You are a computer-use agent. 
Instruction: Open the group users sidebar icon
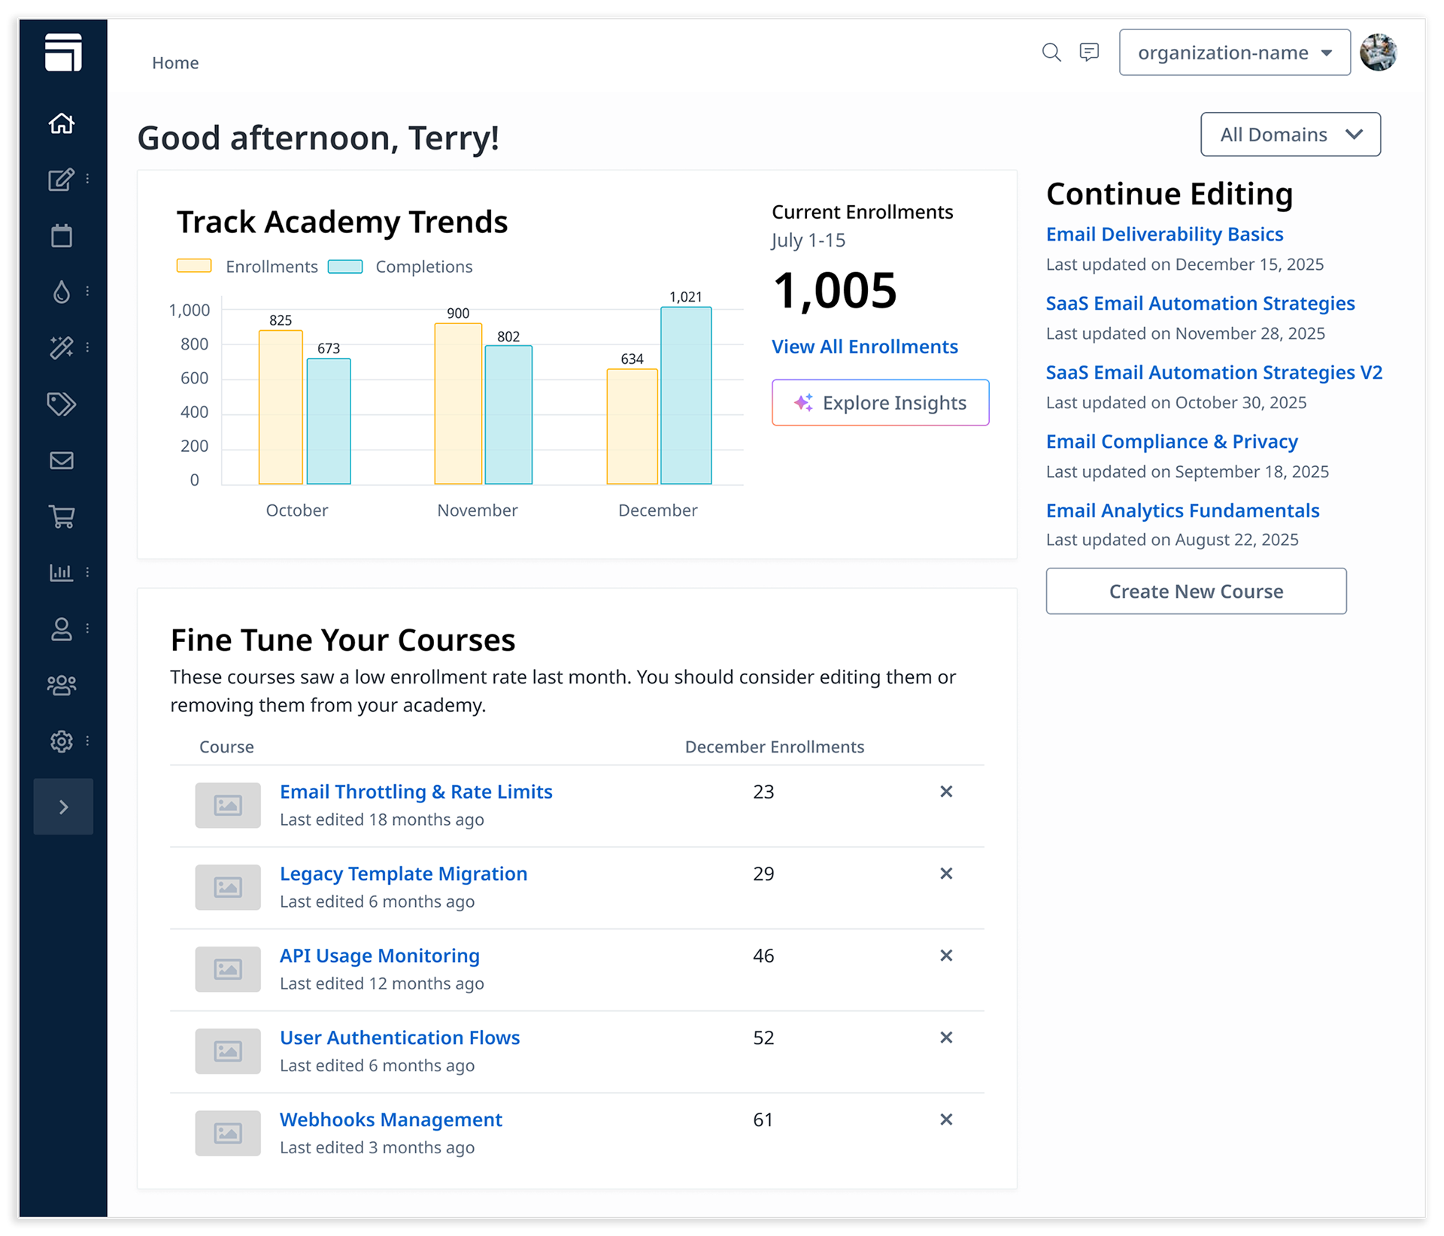[x=62, y=685]
